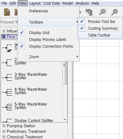Select the Zoom to region magnifier icon

tap(103, 12)
